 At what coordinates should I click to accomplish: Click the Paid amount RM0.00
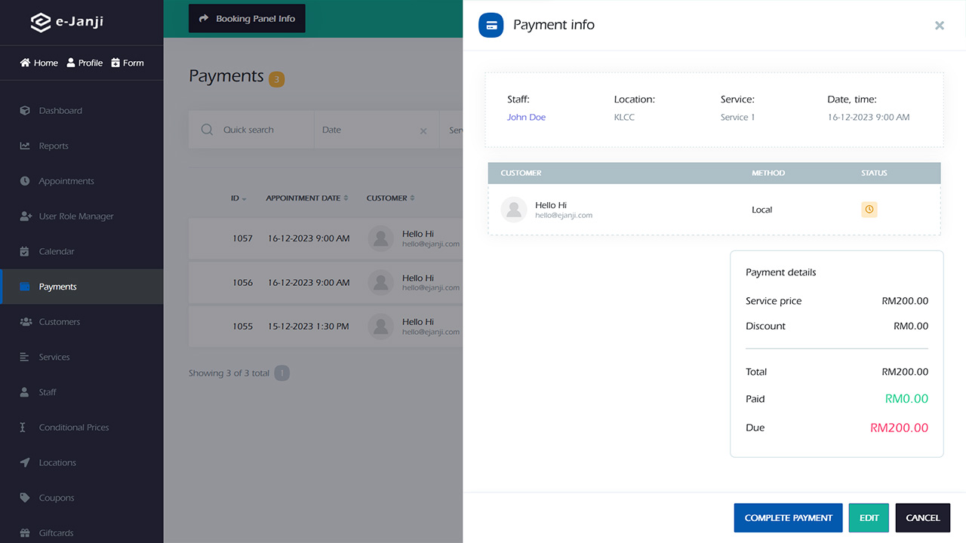point(907,399)
